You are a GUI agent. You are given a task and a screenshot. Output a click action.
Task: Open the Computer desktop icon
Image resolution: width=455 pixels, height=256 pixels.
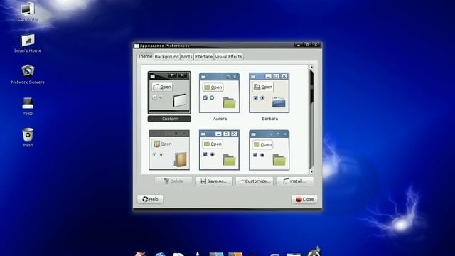pos(28,9)
